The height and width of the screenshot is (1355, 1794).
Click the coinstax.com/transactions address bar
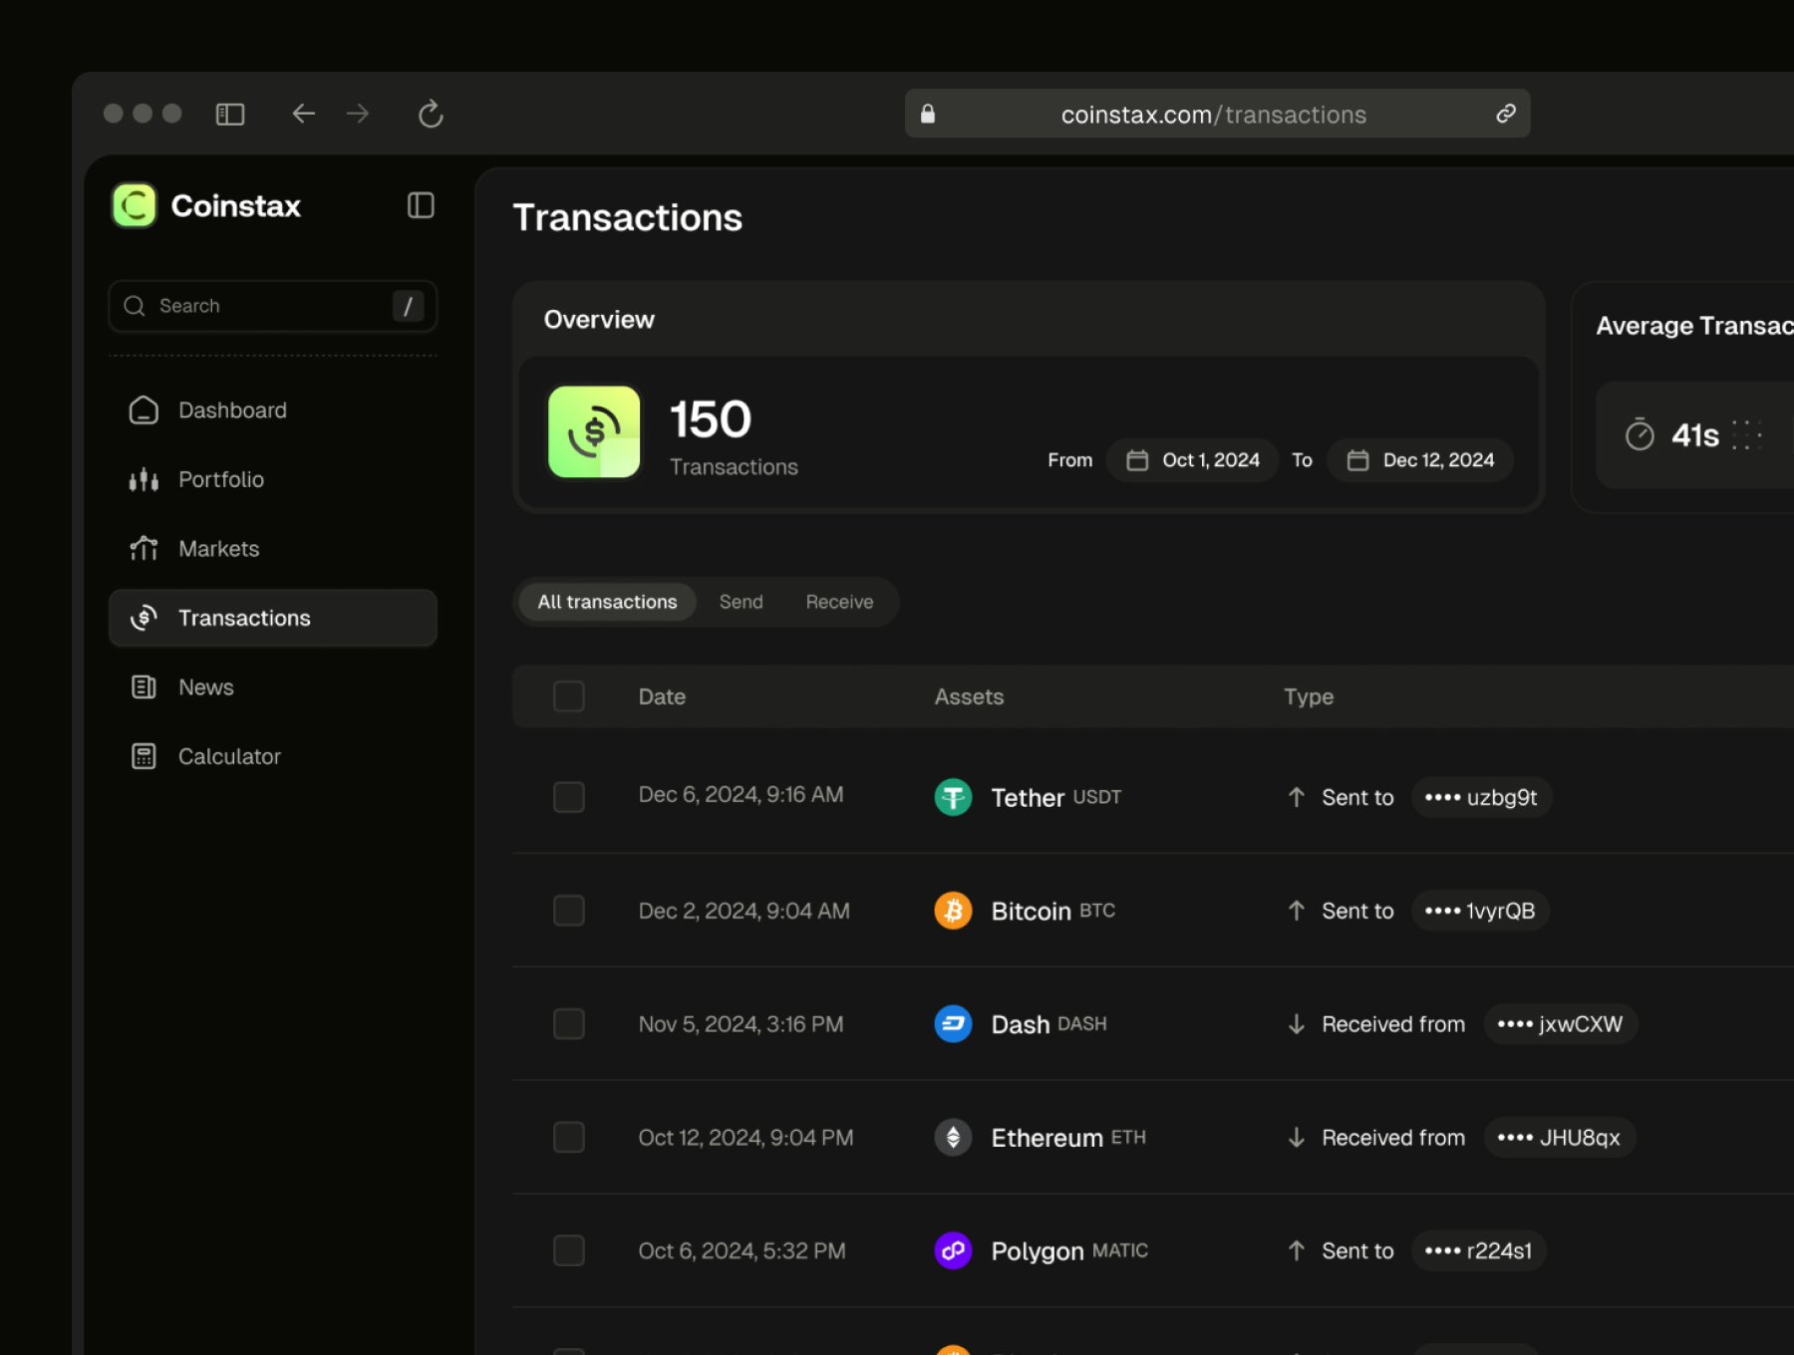point(1217,114)
